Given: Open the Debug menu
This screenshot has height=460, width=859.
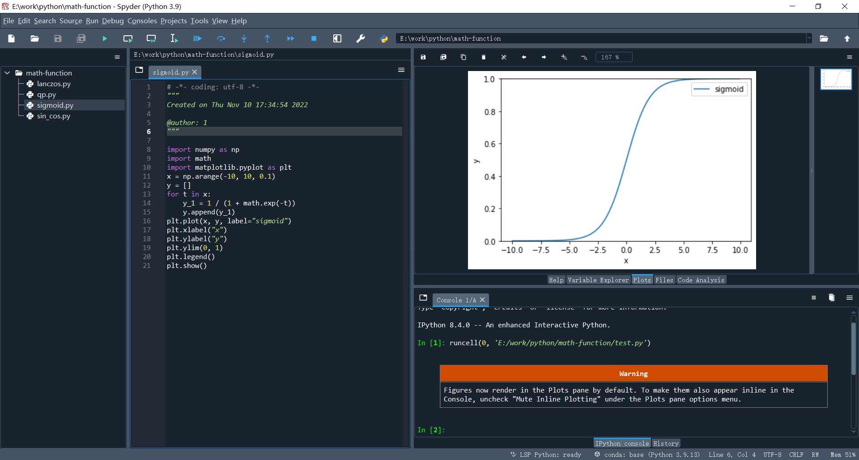Looking at the screenshot, I should coord(112,21).
